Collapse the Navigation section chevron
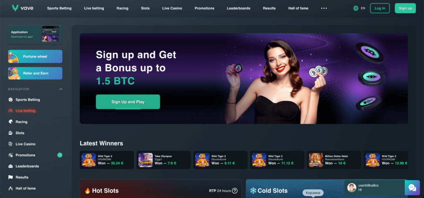 tap(60, 89)
